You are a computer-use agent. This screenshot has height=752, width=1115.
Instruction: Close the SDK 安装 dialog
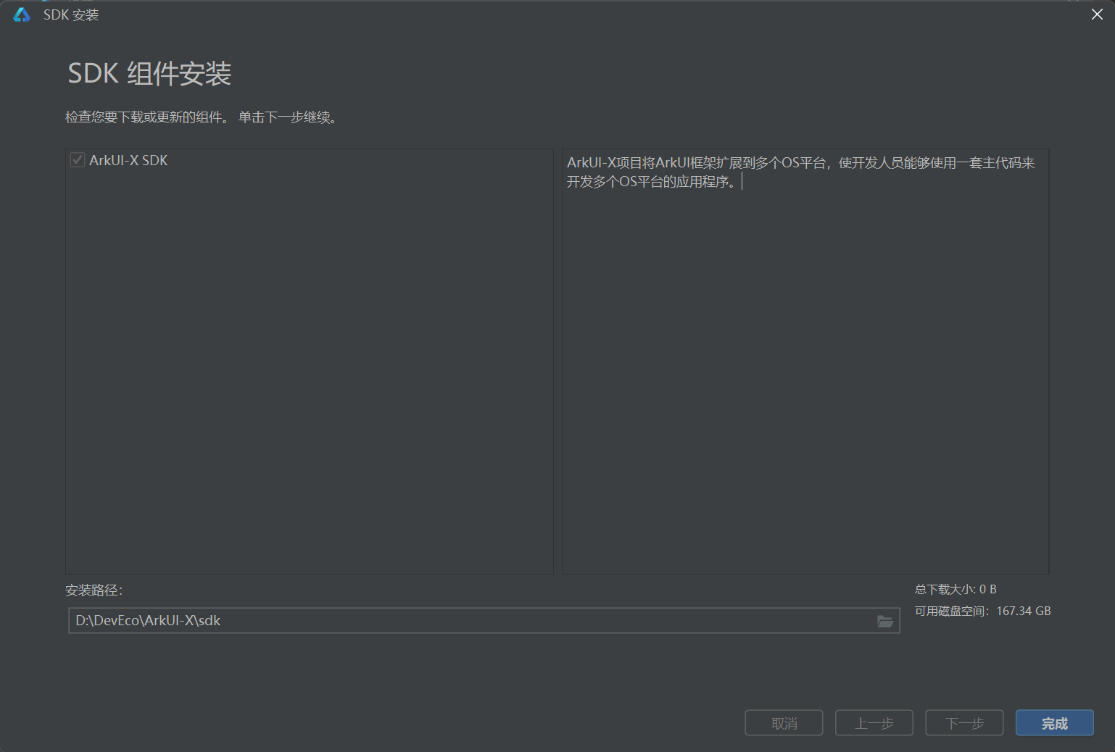coord(1097,14)
